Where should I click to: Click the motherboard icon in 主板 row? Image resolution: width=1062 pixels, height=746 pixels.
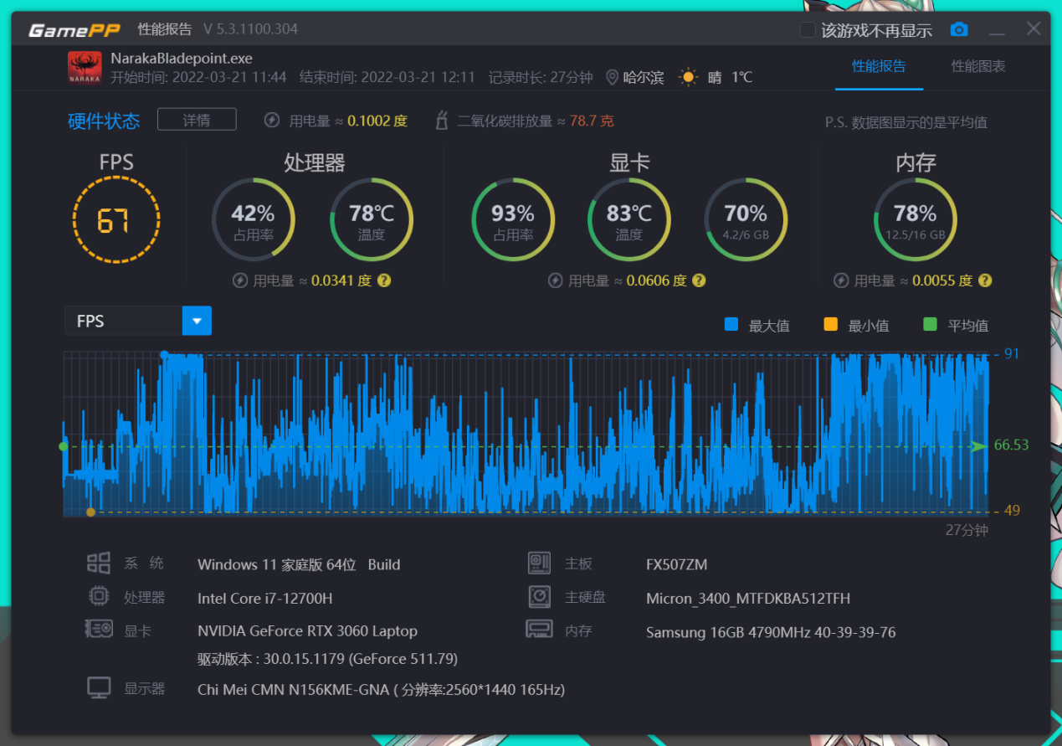pos(540,563)
